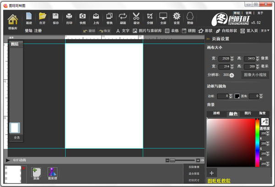
Task: Activate the 取色 eyedropper tool
Action: point(264,121)
